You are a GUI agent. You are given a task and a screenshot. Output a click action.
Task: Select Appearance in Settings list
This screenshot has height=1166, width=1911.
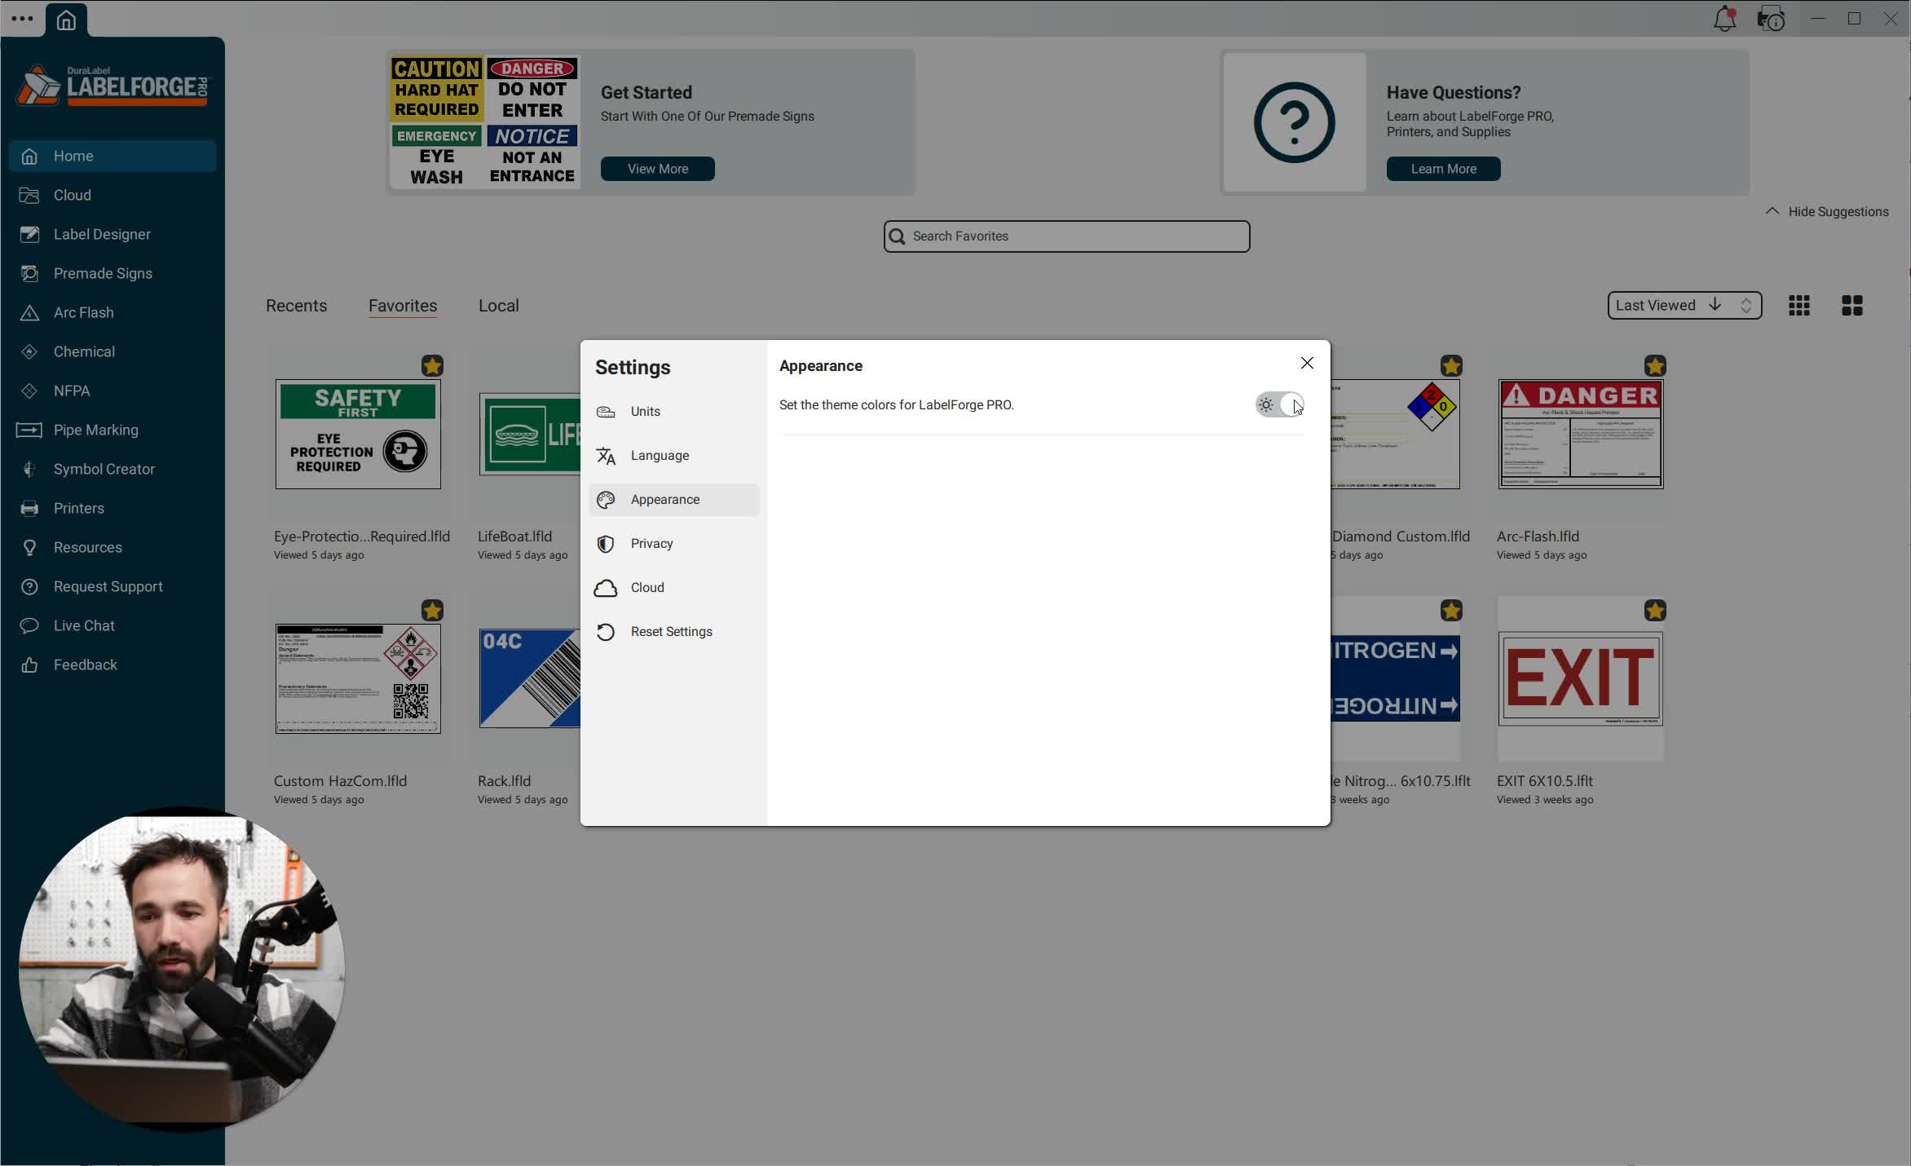(x=673, y=500)
